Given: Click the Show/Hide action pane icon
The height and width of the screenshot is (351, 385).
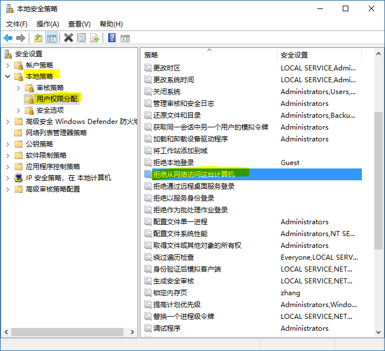Looking at the screenshot, I should click(125, 38).
